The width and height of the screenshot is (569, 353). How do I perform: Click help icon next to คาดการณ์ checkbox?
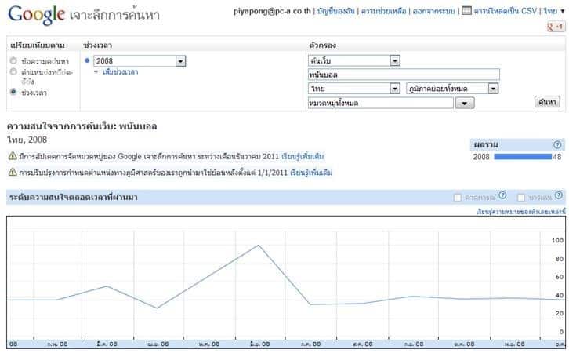point(503,196)
